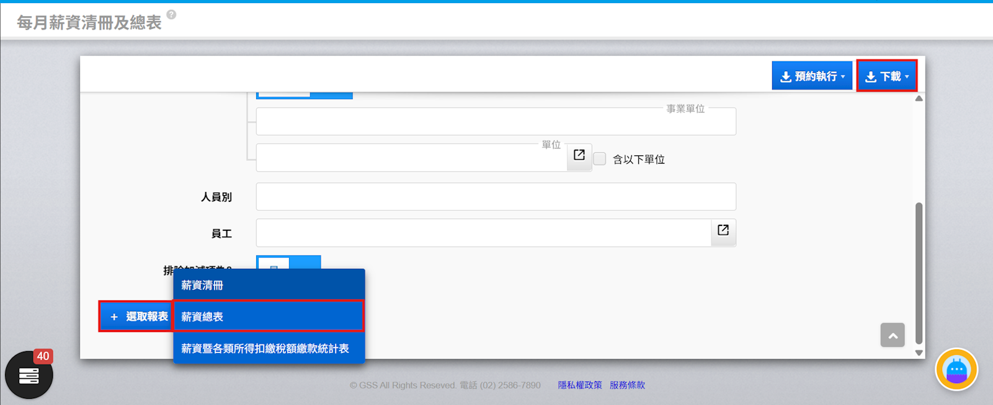Expand the 下載 dropdown button
This screenshot has height=405, width=993.
(886, 76)
